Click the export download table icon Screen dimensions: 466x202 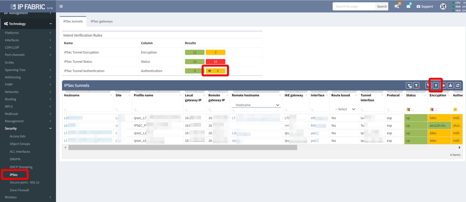[451, 85]
